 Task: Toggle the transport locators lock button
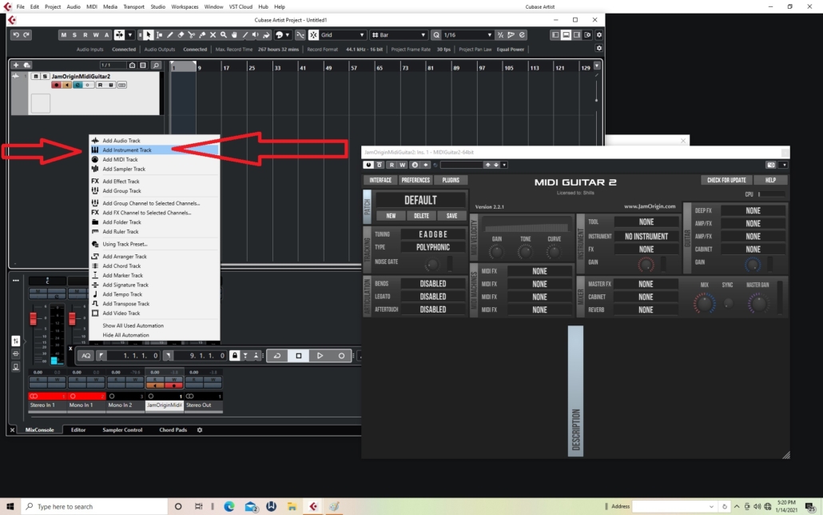coord(235,356)
